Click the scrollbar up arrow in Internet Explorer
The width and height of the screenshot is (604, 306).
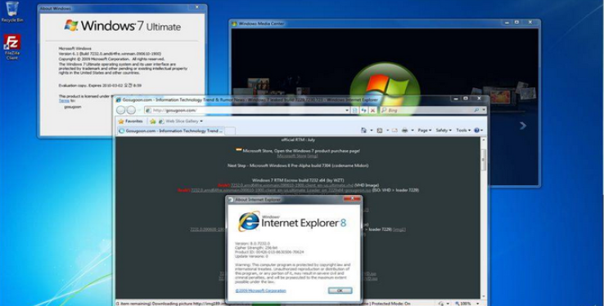pos(484,140)
